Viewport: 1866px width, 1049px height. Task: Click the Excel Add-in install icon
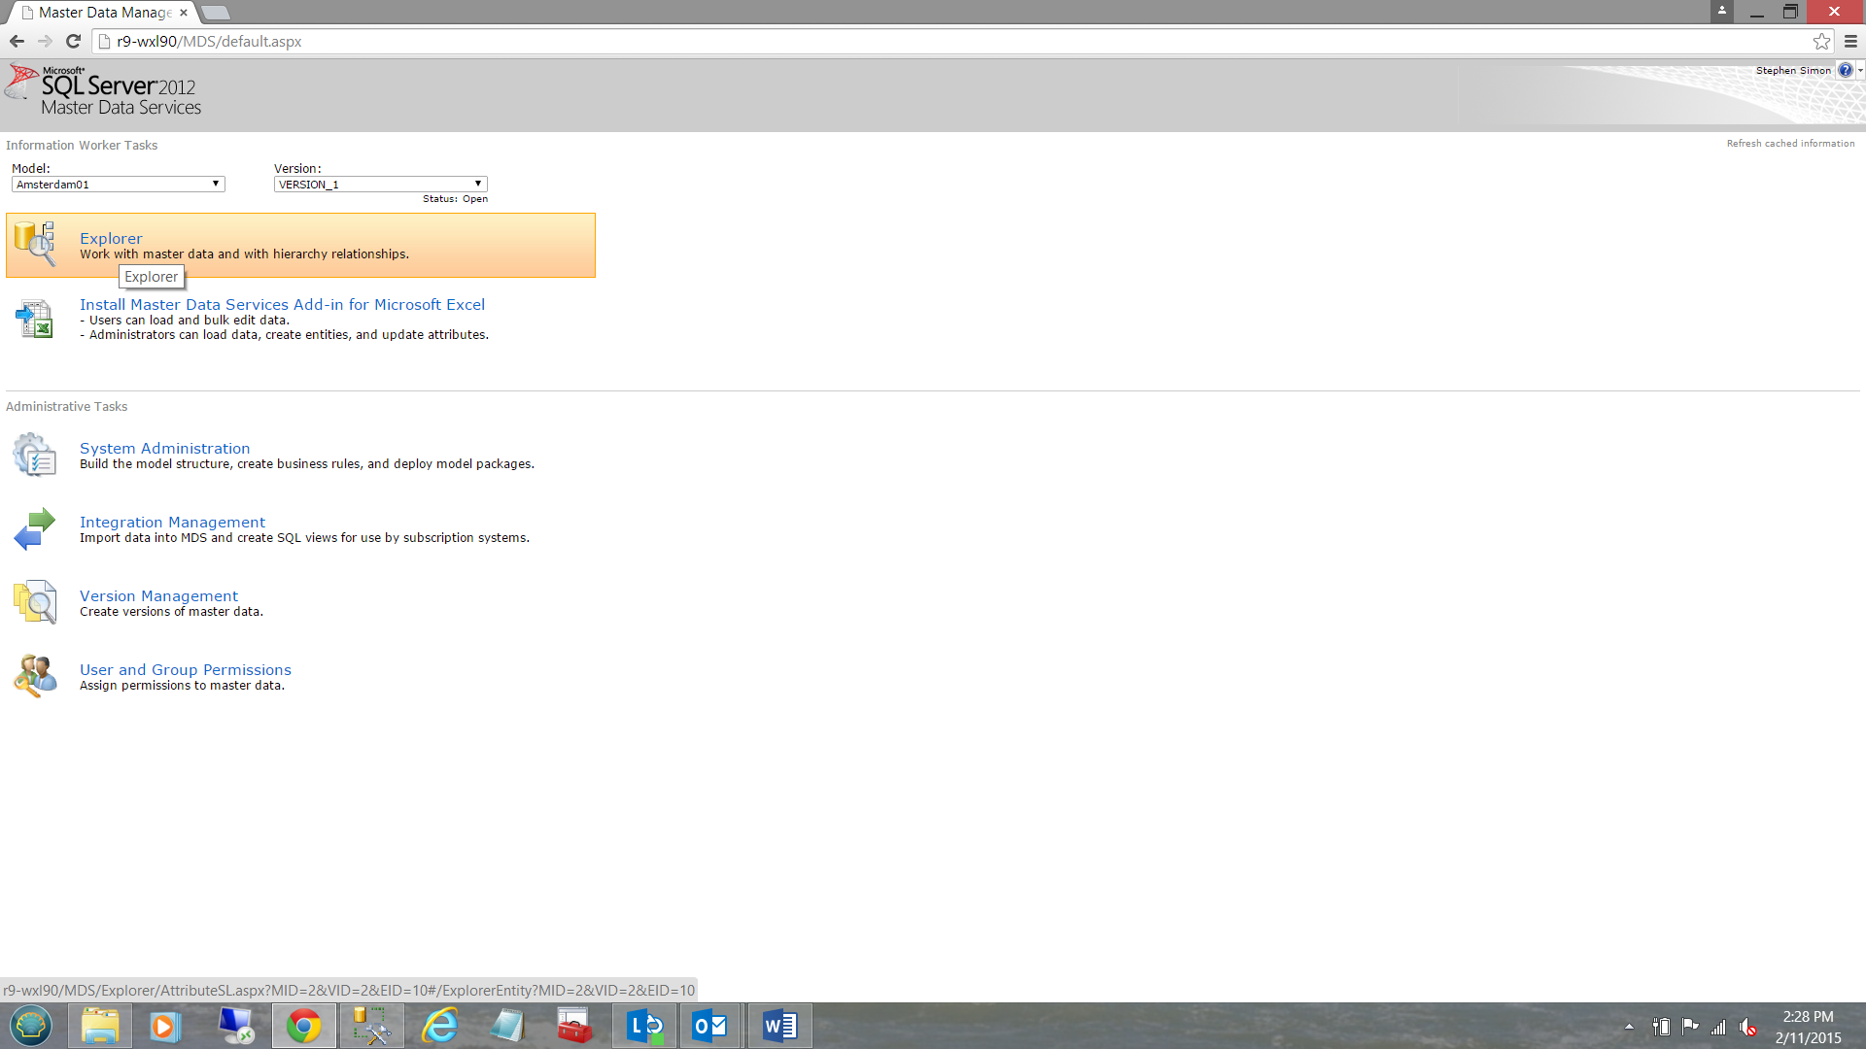tap(35, 319)
